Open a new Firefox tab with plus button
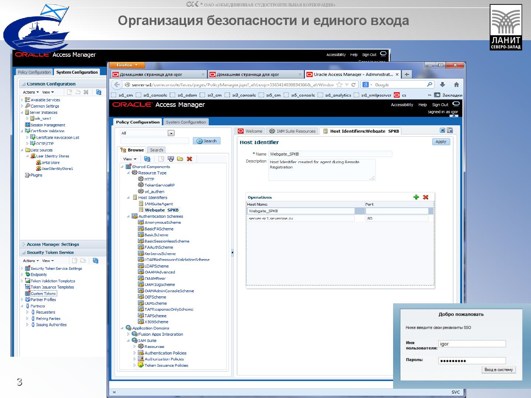Viewport: 531px width, 398px height. tap(407, 74)
